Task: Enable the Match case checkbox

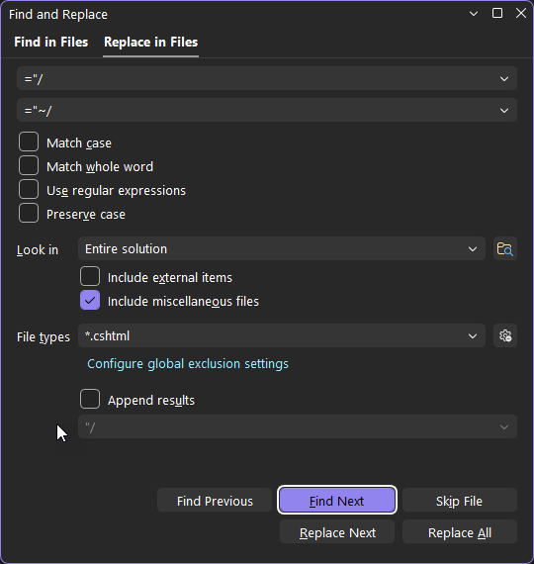Action: coord(29,141)
